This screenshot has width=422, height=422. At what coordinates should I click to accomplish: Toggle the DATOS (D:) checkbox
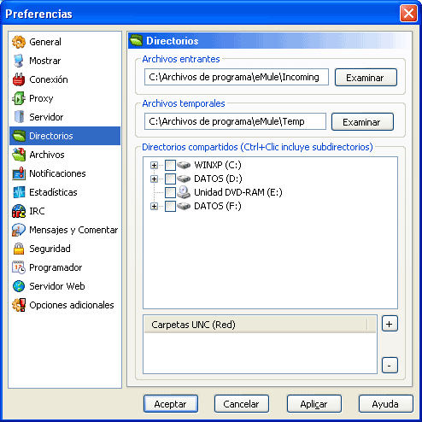click(x=170, y=179)
